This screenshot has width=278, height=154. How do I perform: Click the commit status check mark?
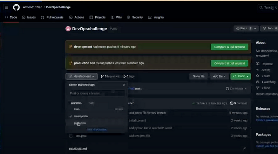click(x=193, y=103)
